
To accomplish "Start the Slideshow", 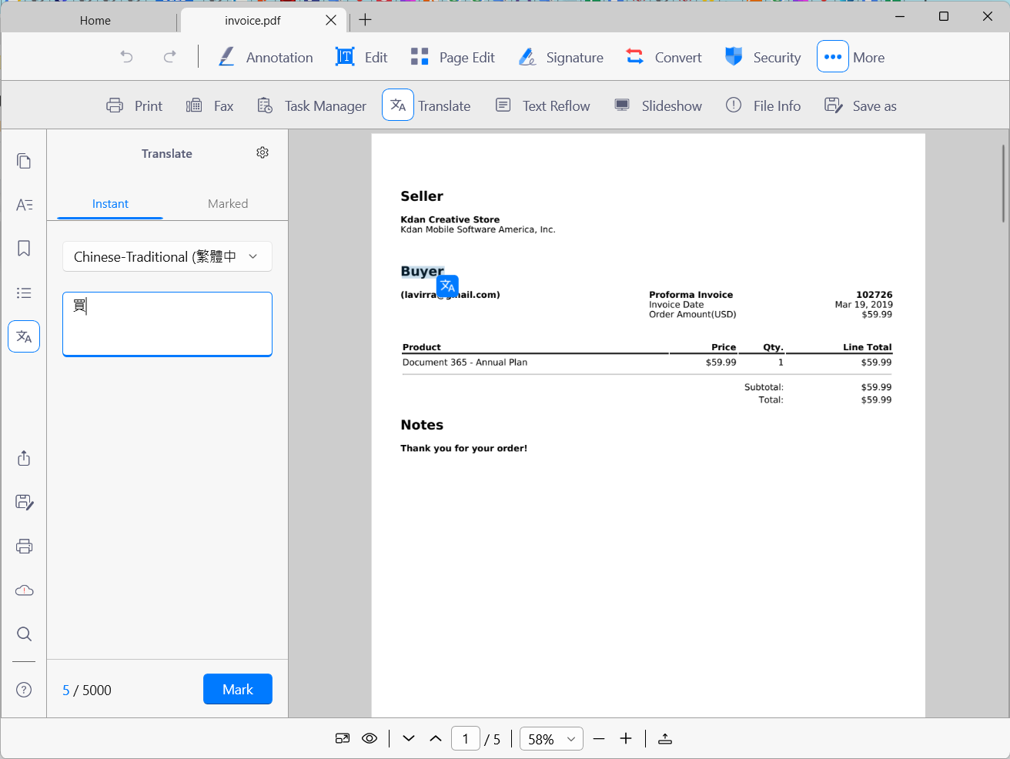I will [658, 105].
